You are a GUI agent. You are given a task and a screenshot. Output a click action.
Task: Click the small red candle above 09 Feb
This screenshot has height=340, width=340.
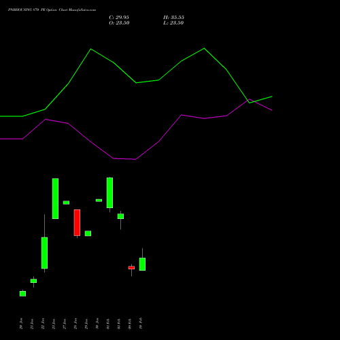coord(131,268)
